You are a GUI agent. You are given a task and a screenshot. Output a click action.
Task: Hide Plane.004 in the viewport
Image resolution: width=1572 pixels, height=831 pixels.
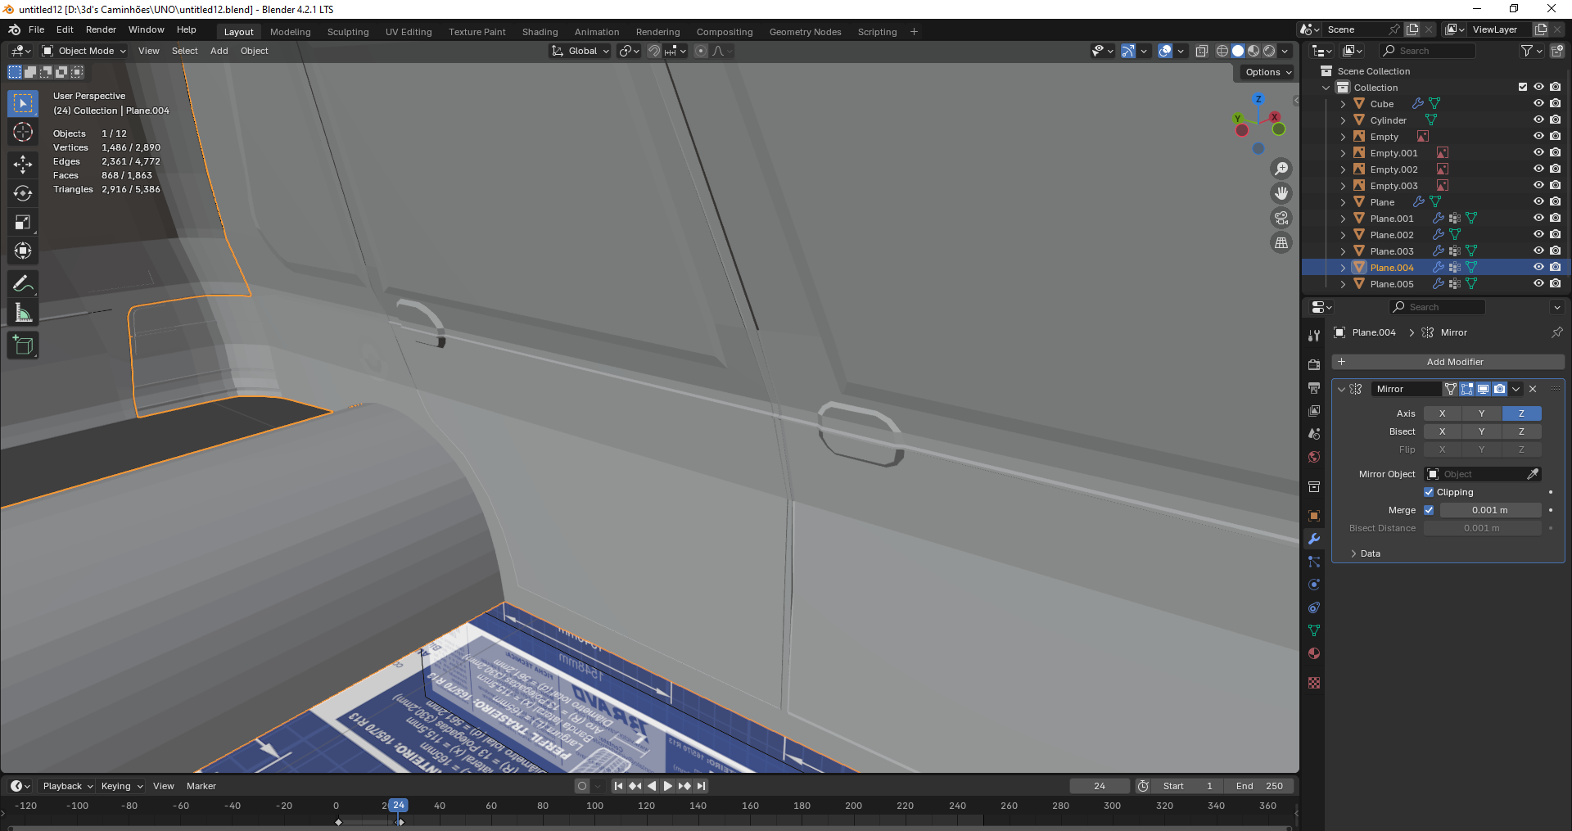click(x=1538, y=268)
